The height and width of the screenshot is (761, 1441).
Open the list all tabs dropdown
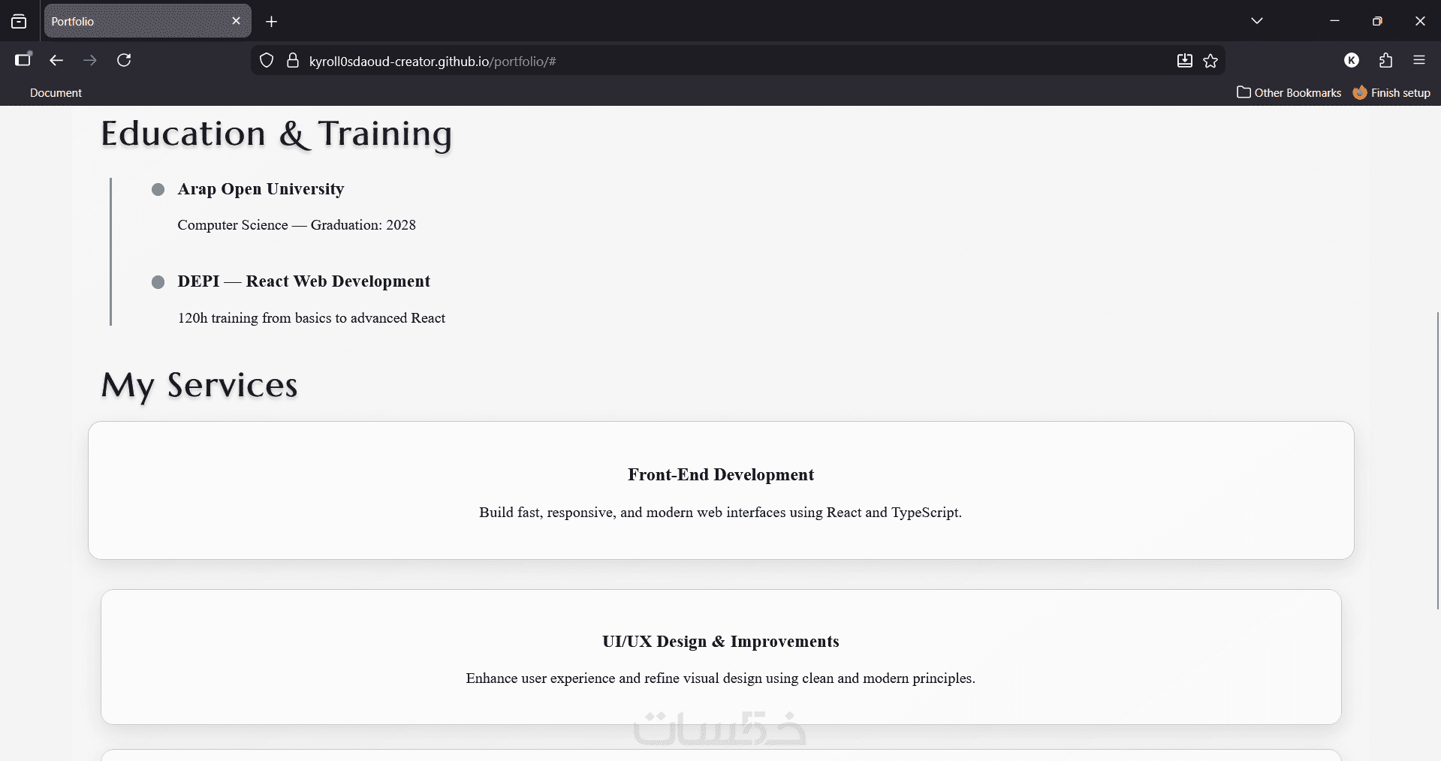coord(1257,21)
